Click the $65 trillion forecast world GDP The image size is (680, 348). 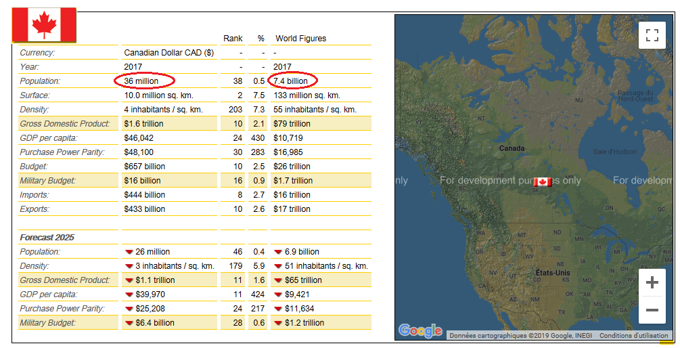[x=303, y=280]
